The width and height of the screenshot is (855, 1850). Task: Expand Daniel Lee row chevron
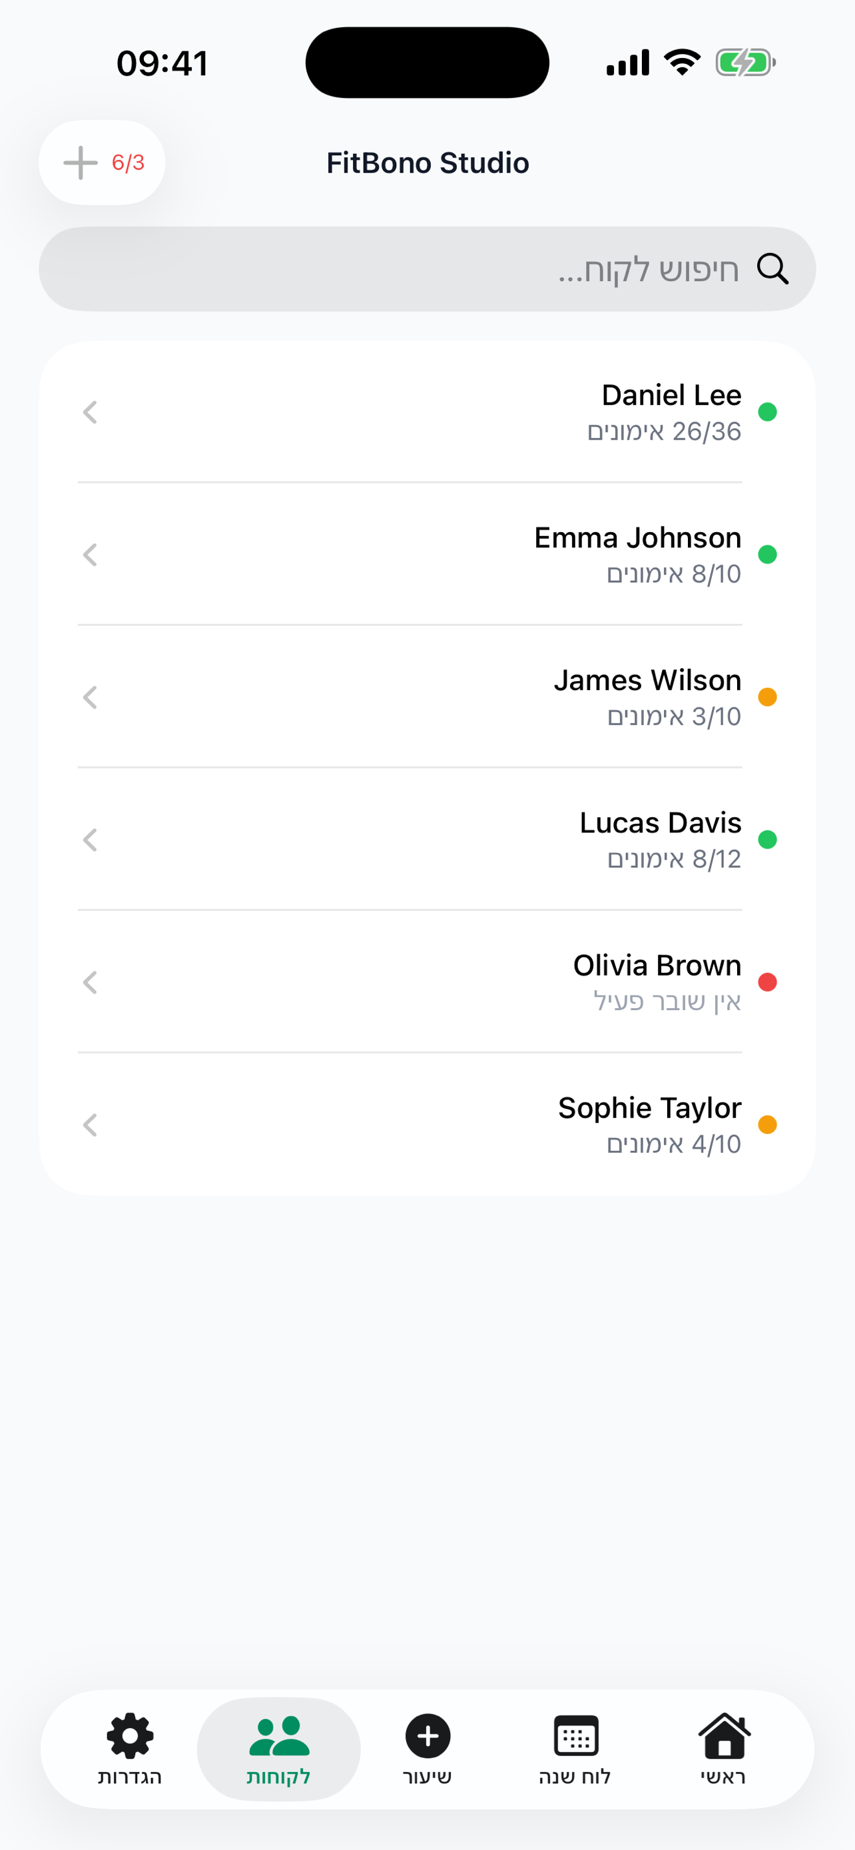click(90, 412)
